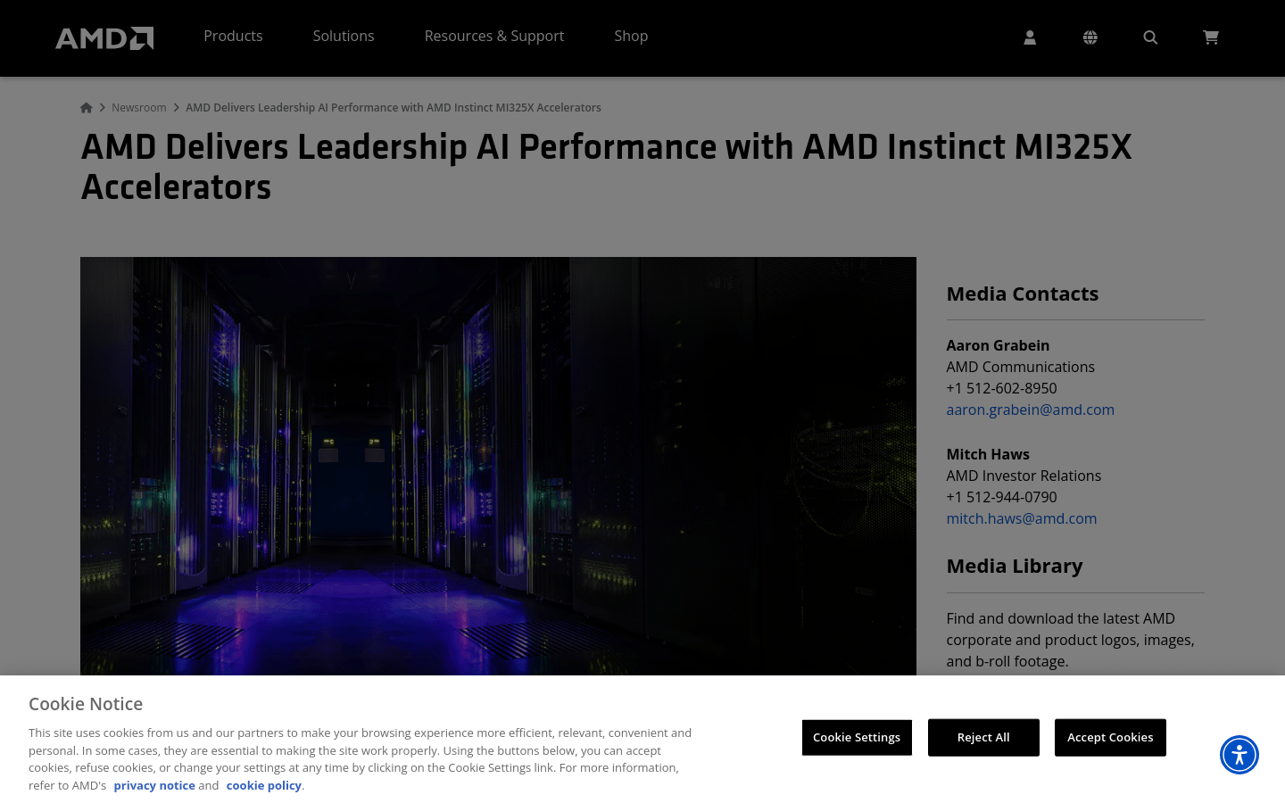Open the cookie policy link
1285x803 pixels.
point(263,785)
